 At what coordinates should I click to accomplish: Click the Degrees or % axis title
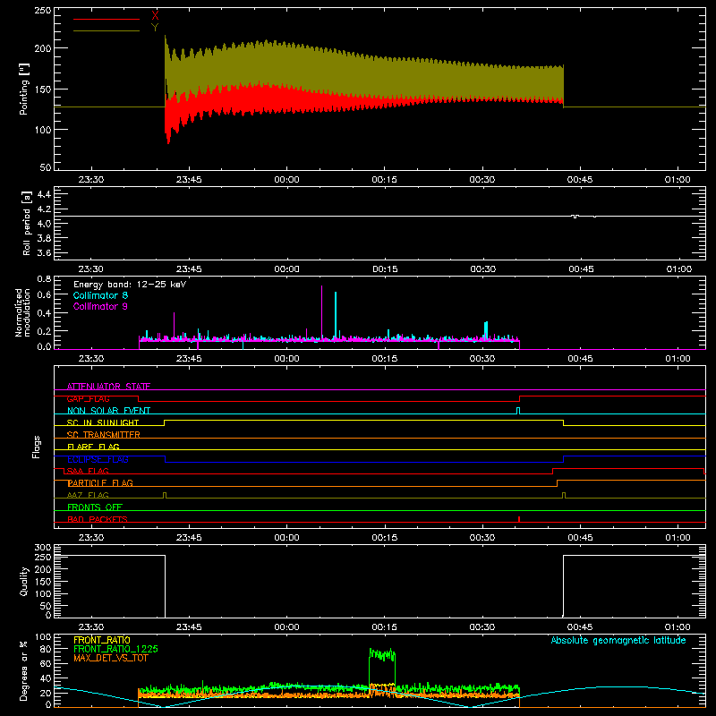coord(24,670)
